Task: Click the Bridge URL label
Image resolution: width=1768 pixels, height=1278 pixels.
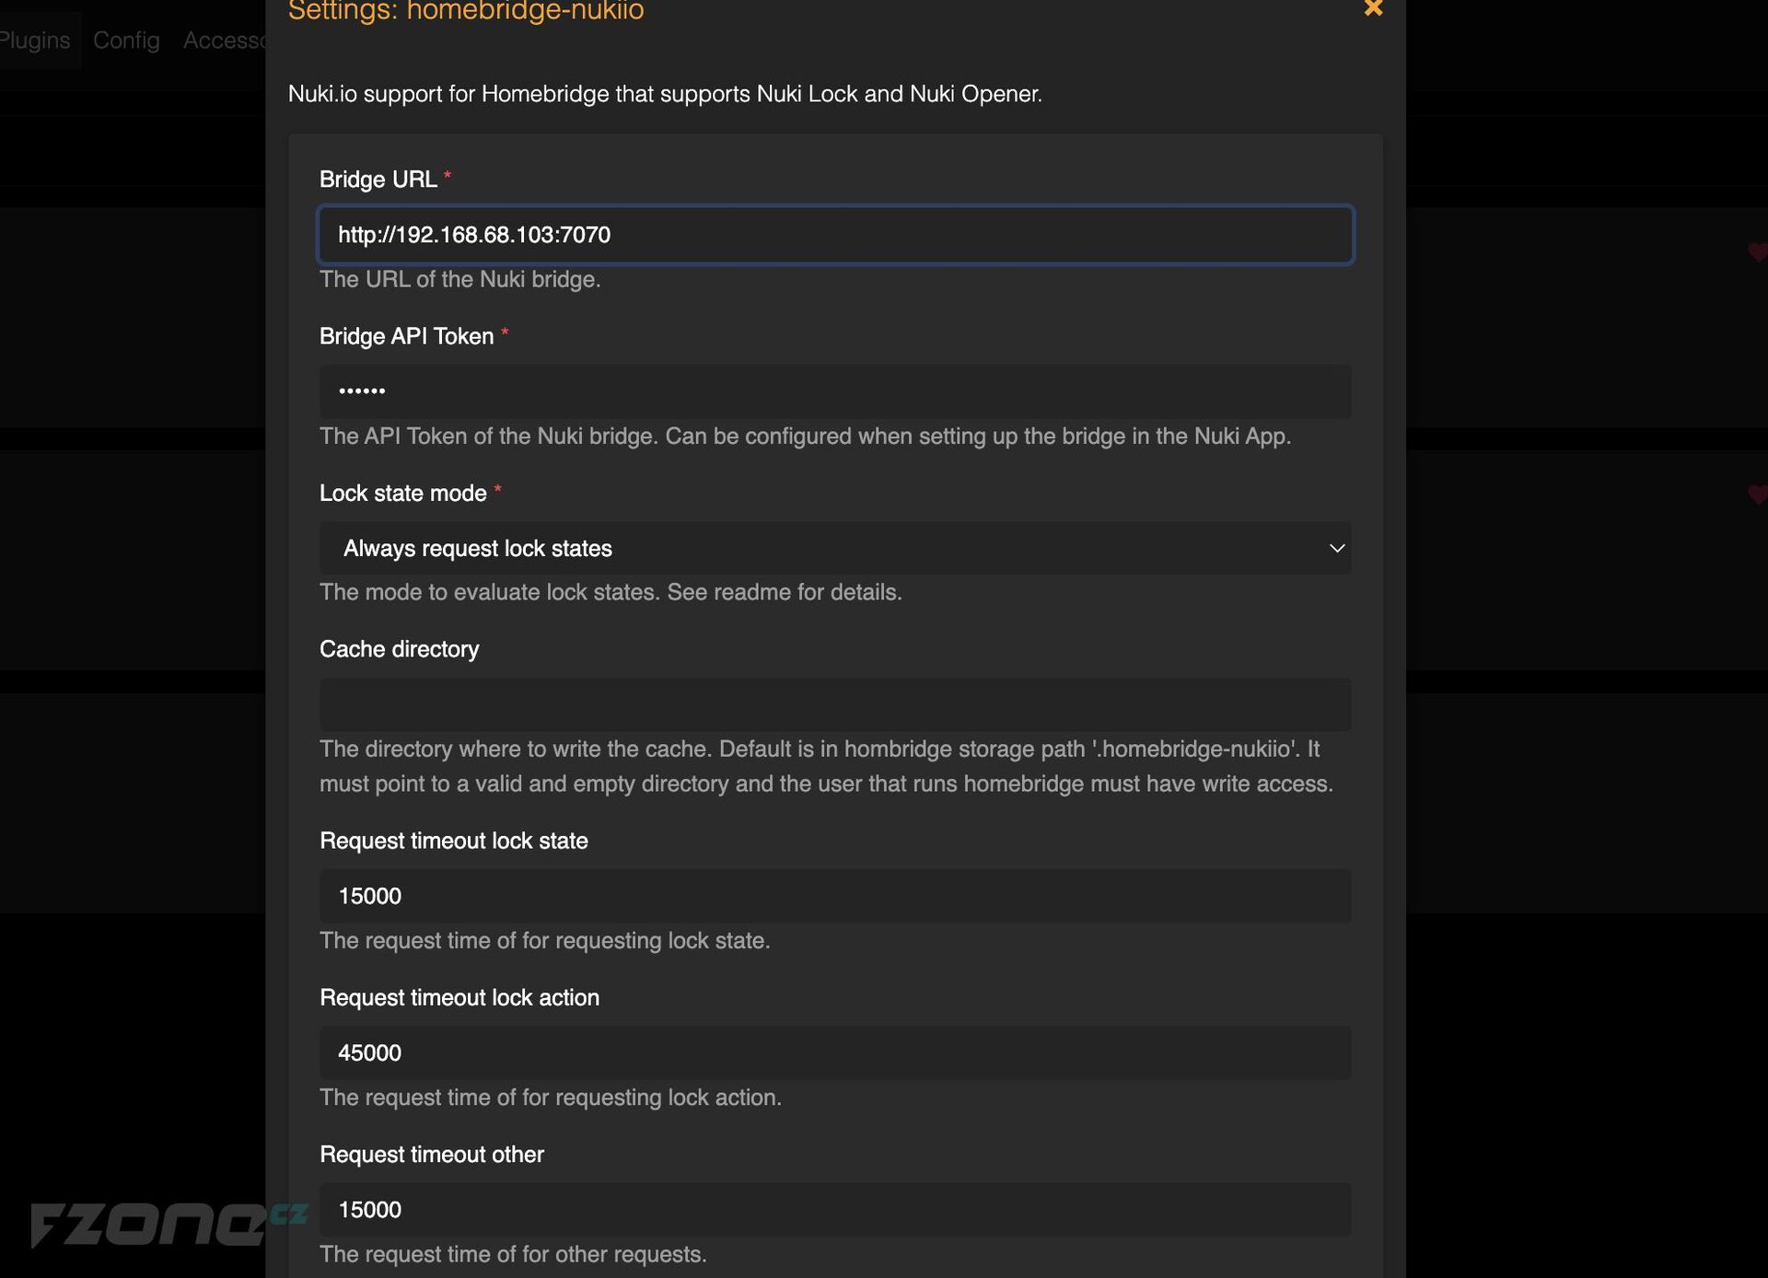Action: pos(378,179)
